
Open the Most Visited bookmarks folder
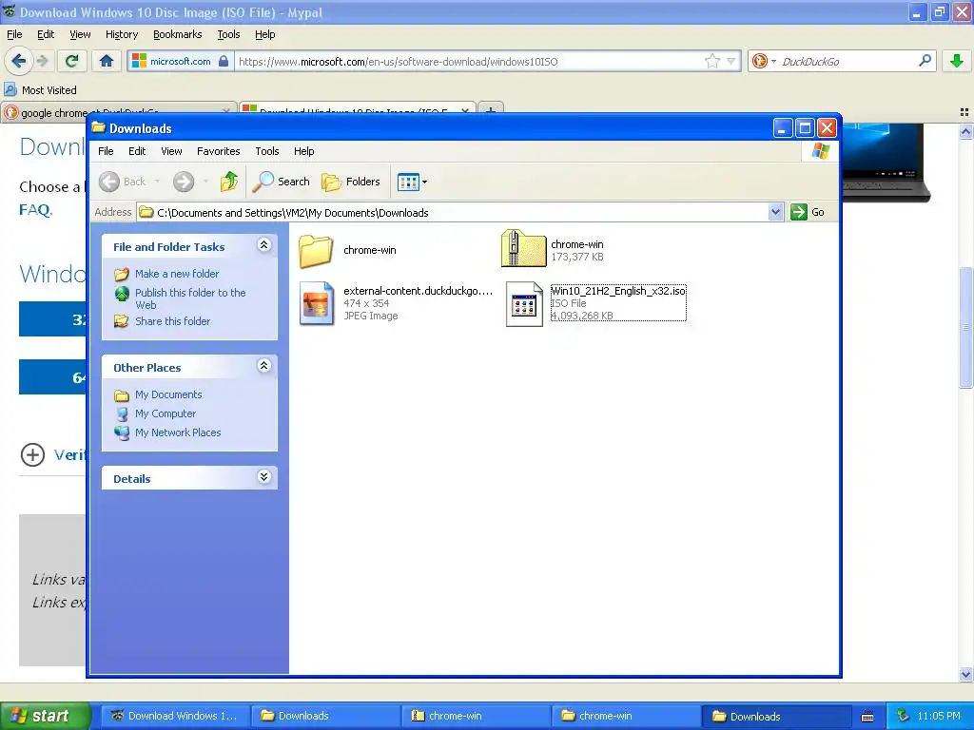(40, 90)
